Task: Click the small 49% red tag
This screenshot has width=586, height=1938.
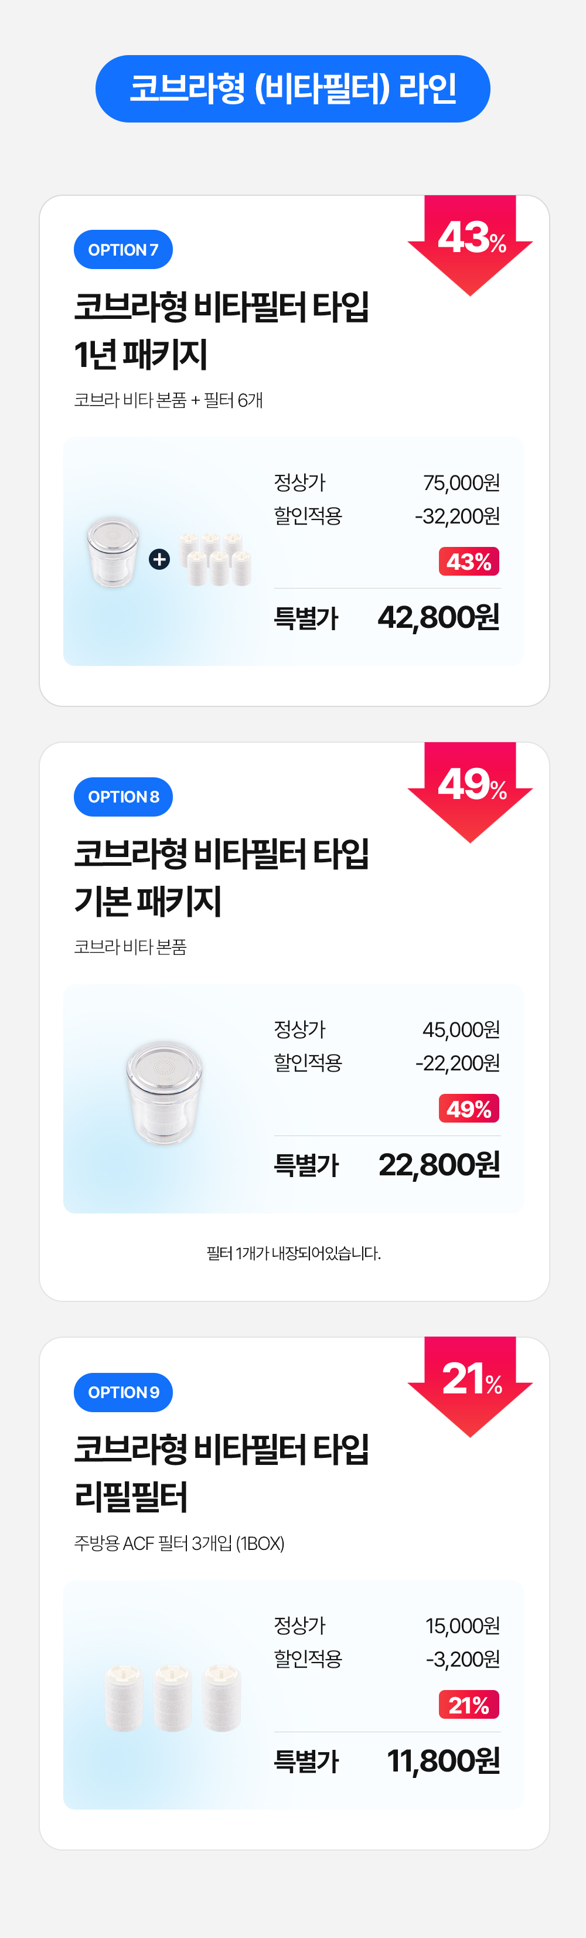Action: [469, 1108]
